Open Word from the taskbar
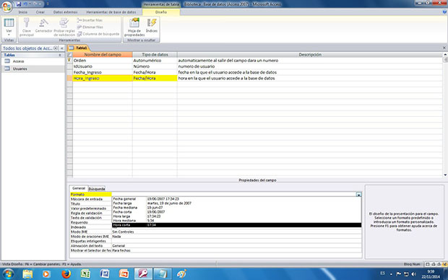This screenshot has height=280, width=448. (105, 274)
